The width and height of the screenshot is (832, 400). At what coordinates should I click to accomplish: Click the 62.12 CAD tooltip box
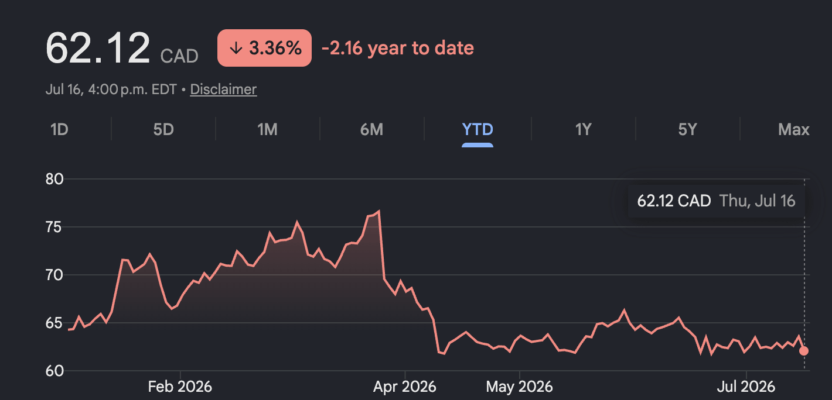click(x=716, y=201)
